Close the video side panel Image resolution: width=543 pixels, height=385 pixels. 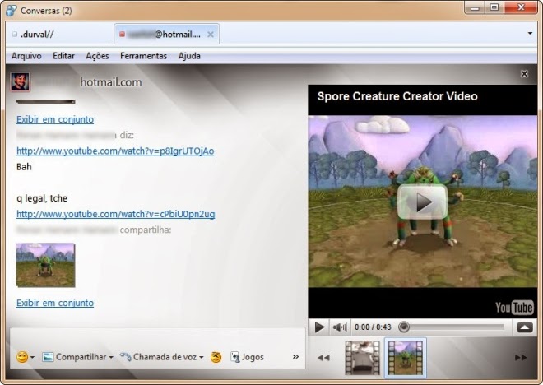click(524, 74)
